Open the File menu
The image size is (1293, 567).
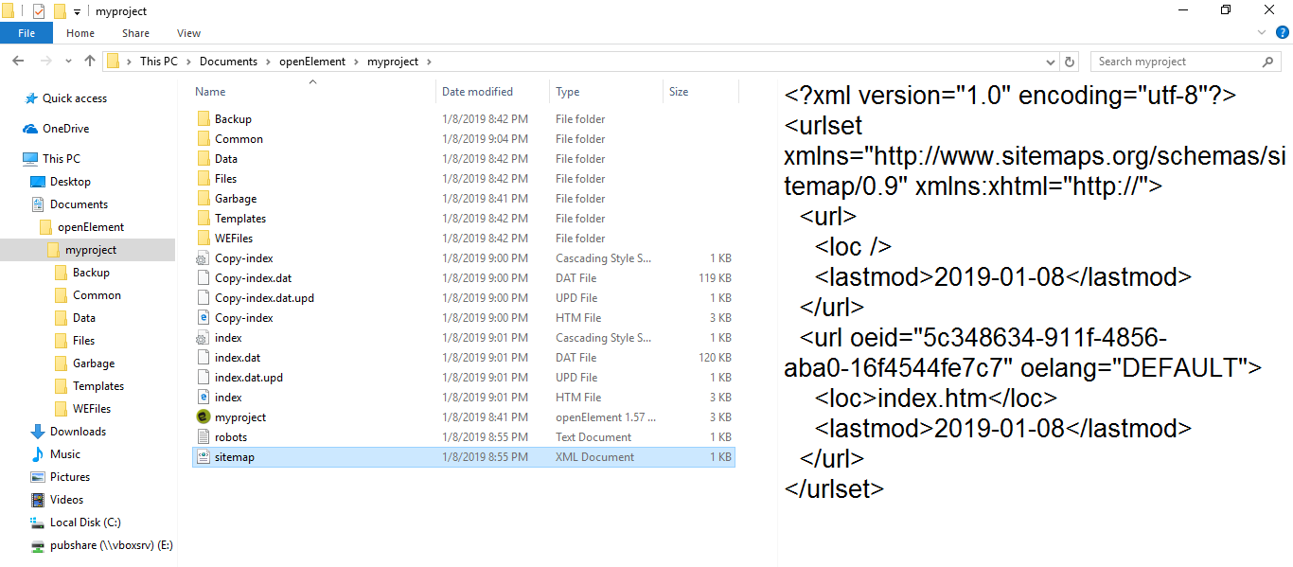coord(27,33)
